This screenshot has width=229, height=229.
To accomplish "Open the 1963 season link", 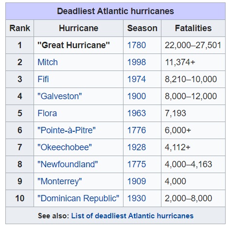I will [x=137, y=113].
